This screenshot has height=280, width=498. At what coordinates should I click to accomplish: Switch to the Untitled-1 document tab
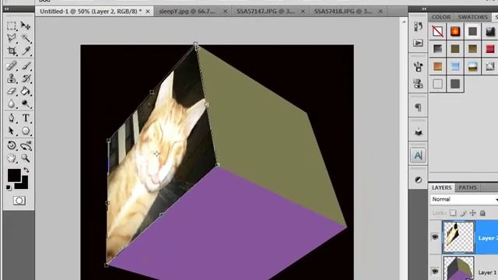point(91,11)
